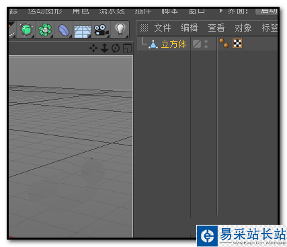This screenshot has height=247, width=287.
Task: Add a light with the bulb icon
Action: click(x=120, y=30)
